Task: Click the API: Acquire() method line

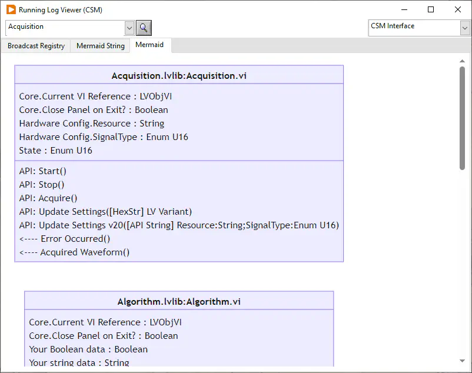Action: click(x=48, y=198)
